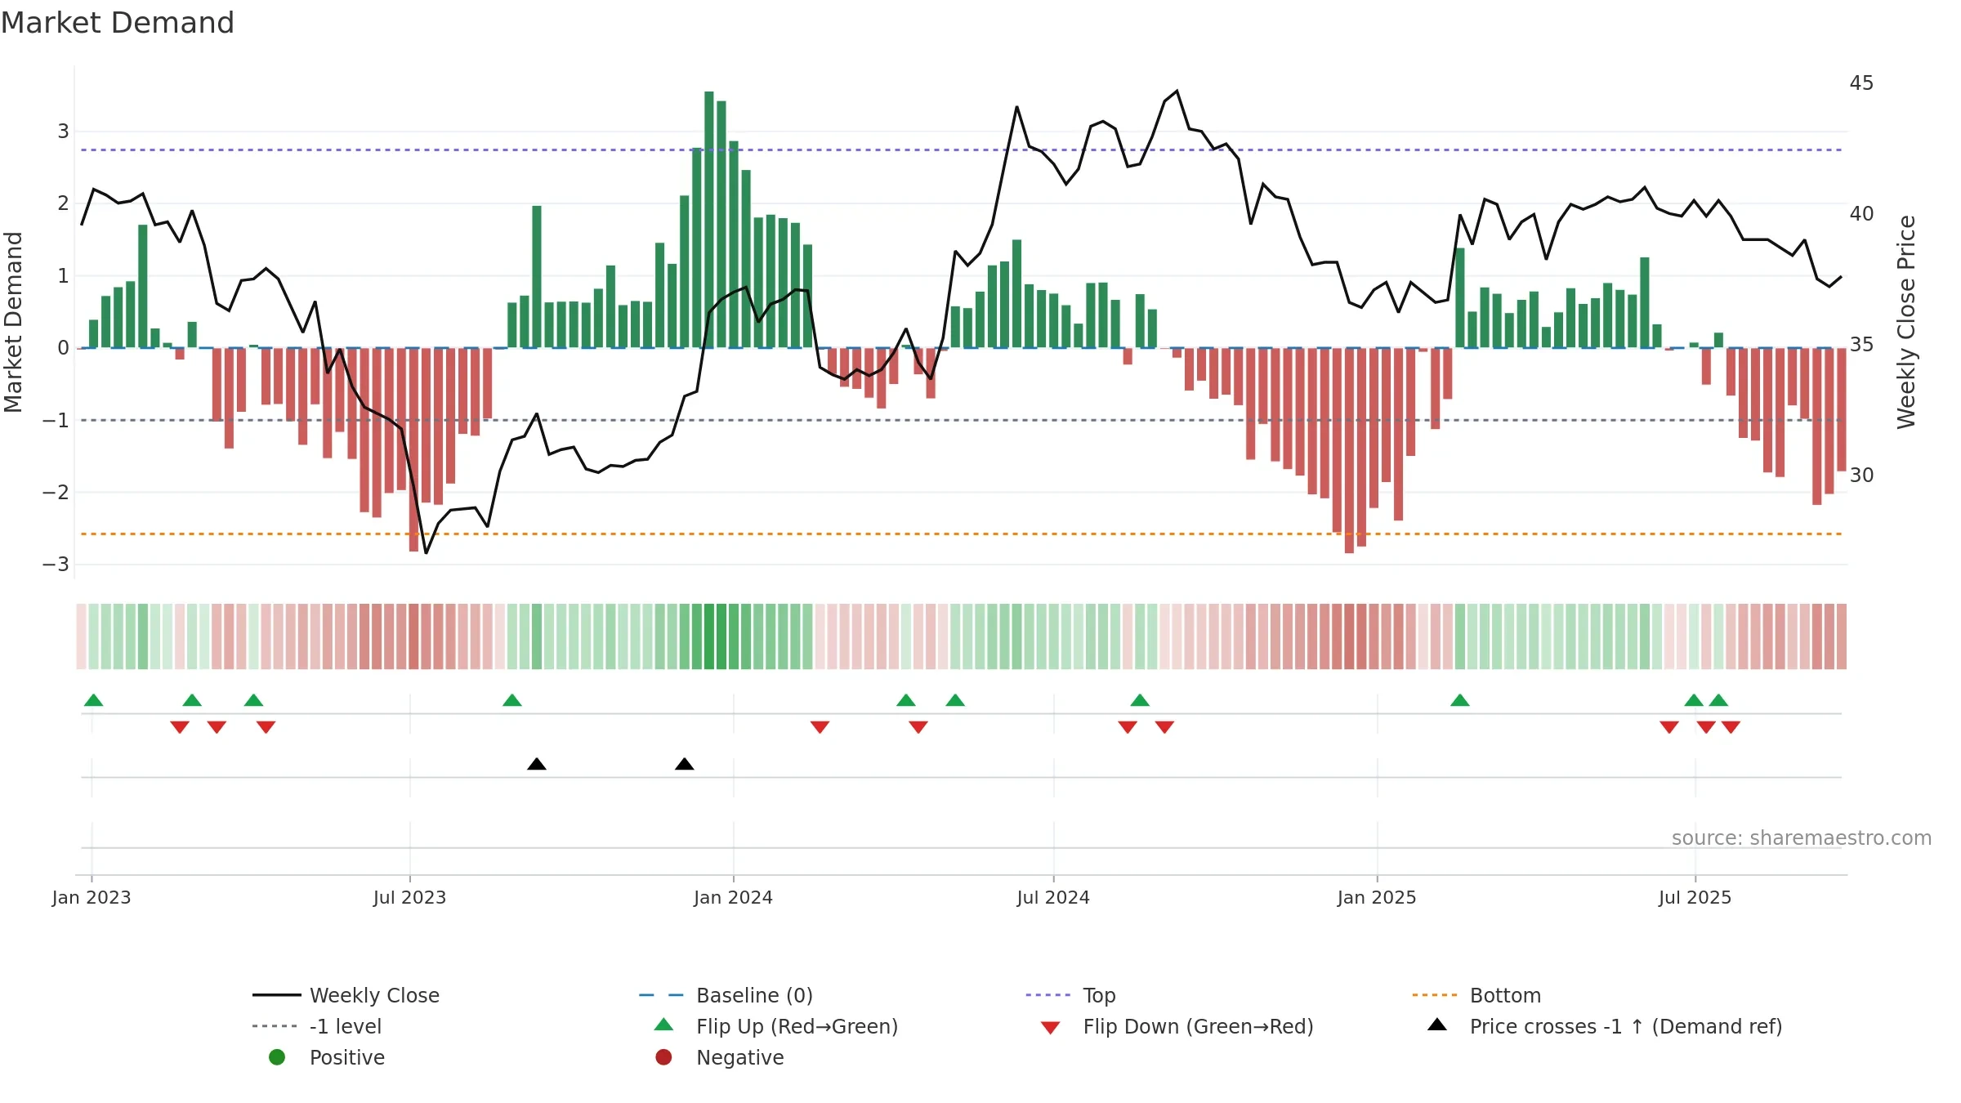The width and height of the screenshot is (1961, 1103).
Task: Toggle the Top legend entry
Action: tap(1070, 995)
